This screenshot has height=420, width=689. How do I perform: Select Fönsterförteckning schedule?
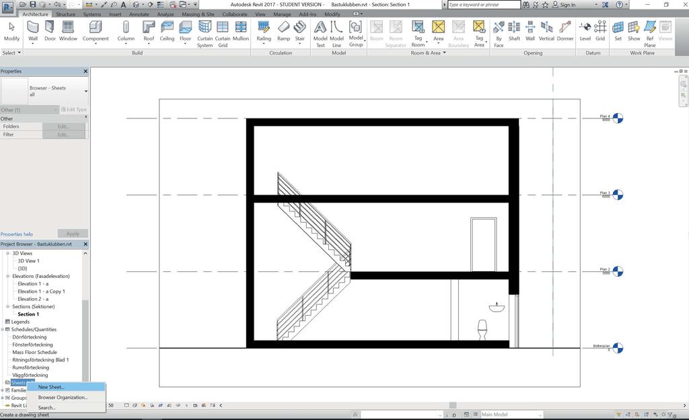point(32,345)
